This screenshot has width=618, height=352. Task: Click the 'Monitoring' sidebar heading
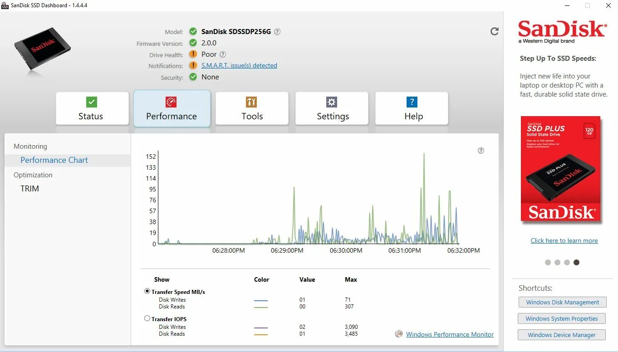click(x=30, y=147)
